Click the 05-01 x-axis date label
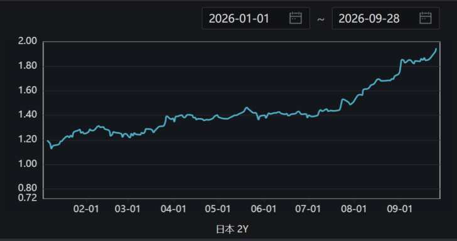The width and height of the screenshot is (457, 241). click(218, 208)
